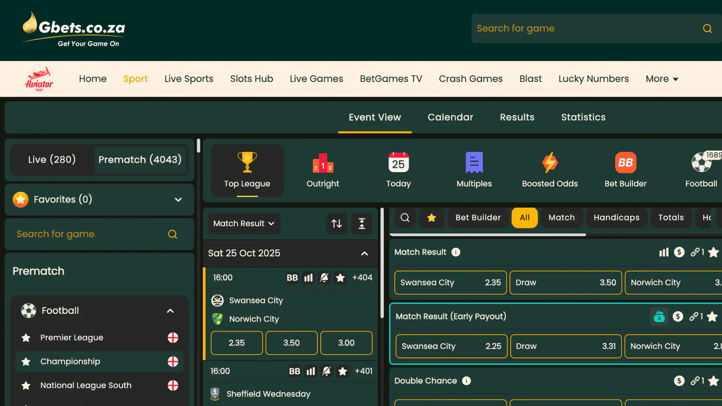This screenshot has width=722, height=406.
Task: Select the Multiples ticket icon
Action: pos(474,163)
